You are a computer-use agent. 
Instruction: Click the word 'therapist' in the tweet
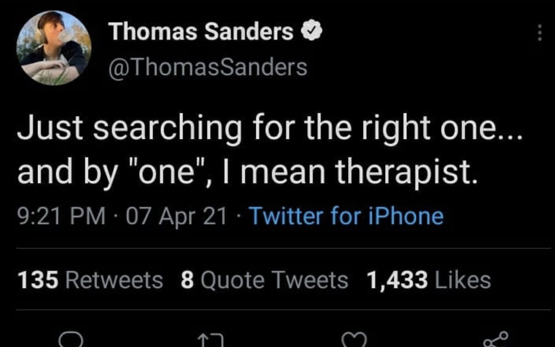click(x=403, y=173)
